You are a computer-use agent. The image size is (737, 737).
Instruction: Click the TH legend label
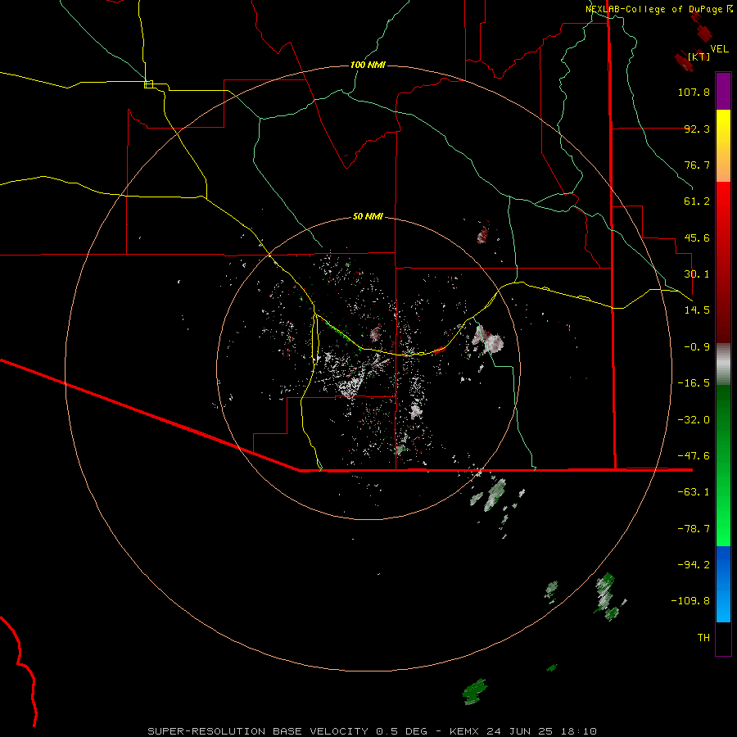tap(703, 638)
